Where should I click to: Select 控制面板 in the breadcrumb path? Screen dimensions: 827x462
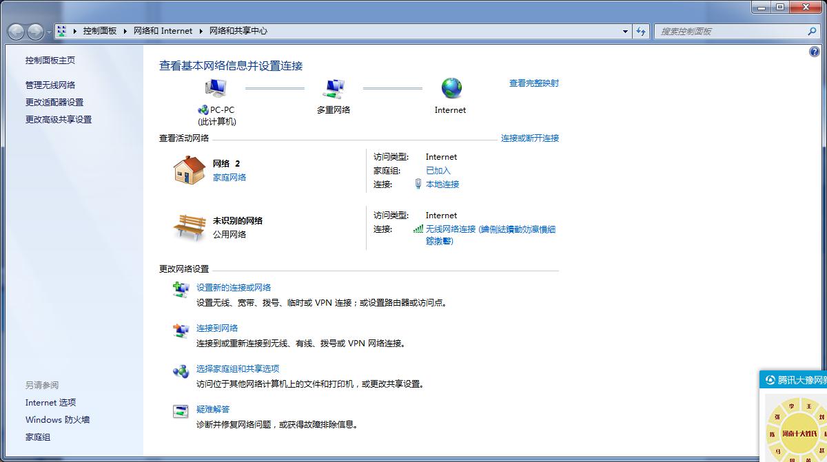100,31
